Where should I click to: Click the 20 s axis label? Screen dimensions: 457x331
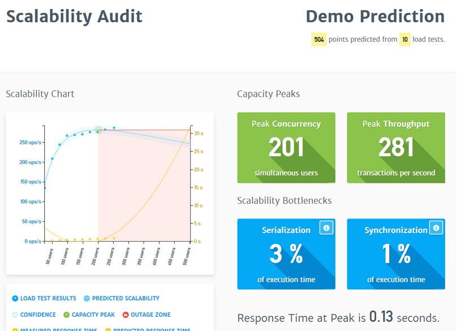pyautogui.click(x=199, y=169)
